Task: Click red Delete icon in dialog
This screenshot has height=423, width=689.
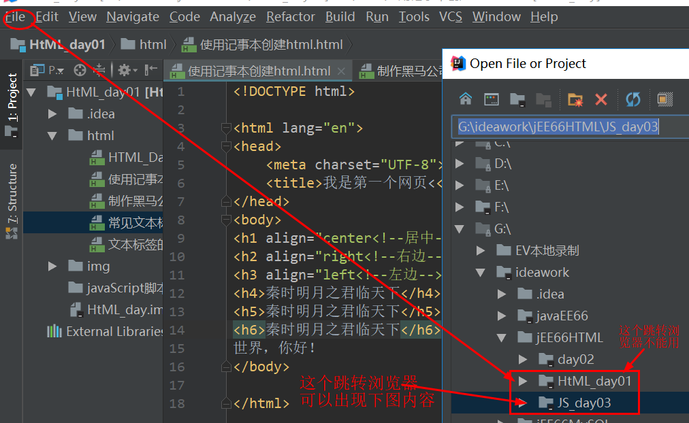Action: point(600,99)
